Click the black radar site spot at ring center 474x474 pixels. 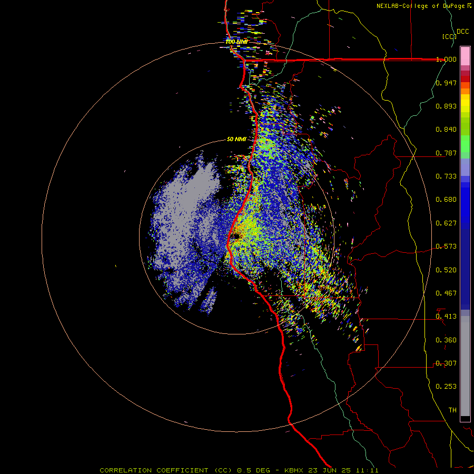click(235, 236)
